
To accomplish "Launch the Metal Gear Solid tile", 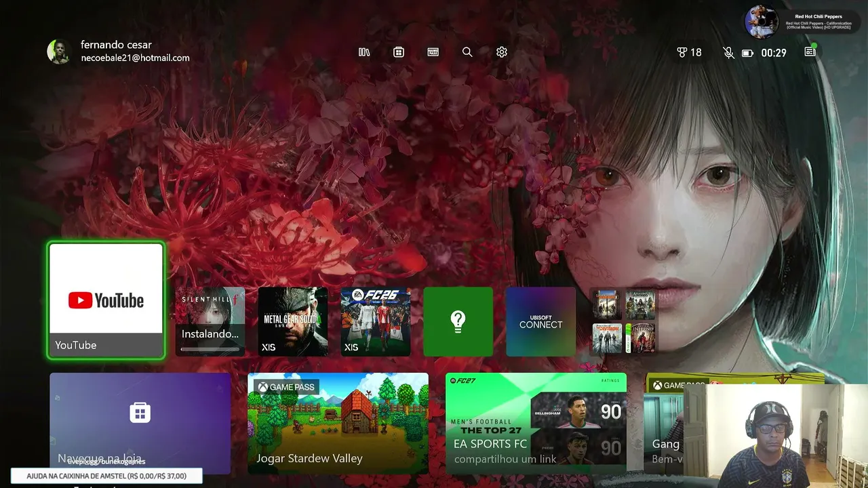I will pyautogui.click(x=293, y=321).
